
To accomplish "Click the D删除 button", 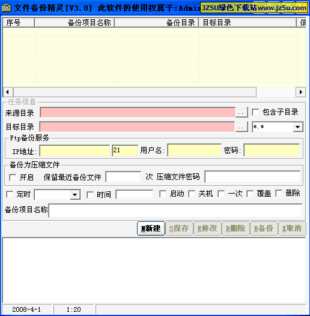I will (236, 228).
